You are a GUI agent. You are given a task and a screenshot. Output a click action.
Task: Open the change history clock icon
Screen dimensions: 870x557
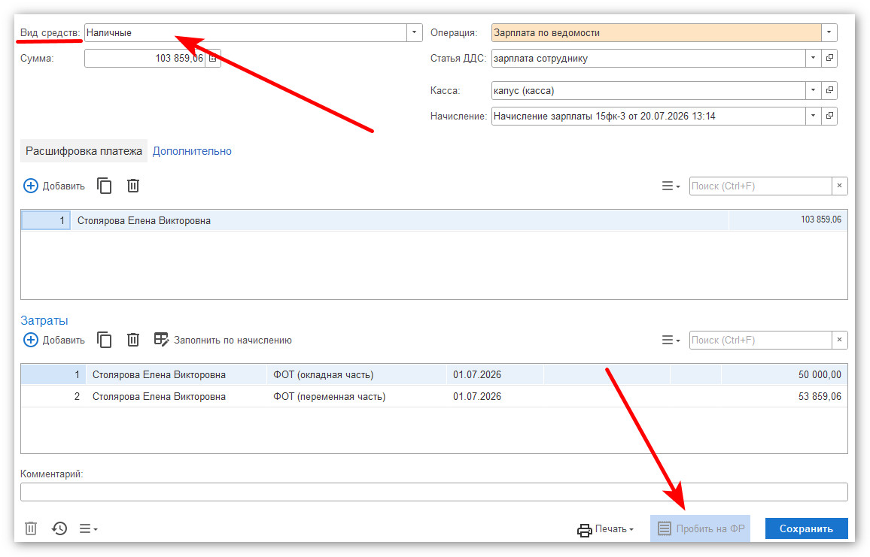pos(59,528)
